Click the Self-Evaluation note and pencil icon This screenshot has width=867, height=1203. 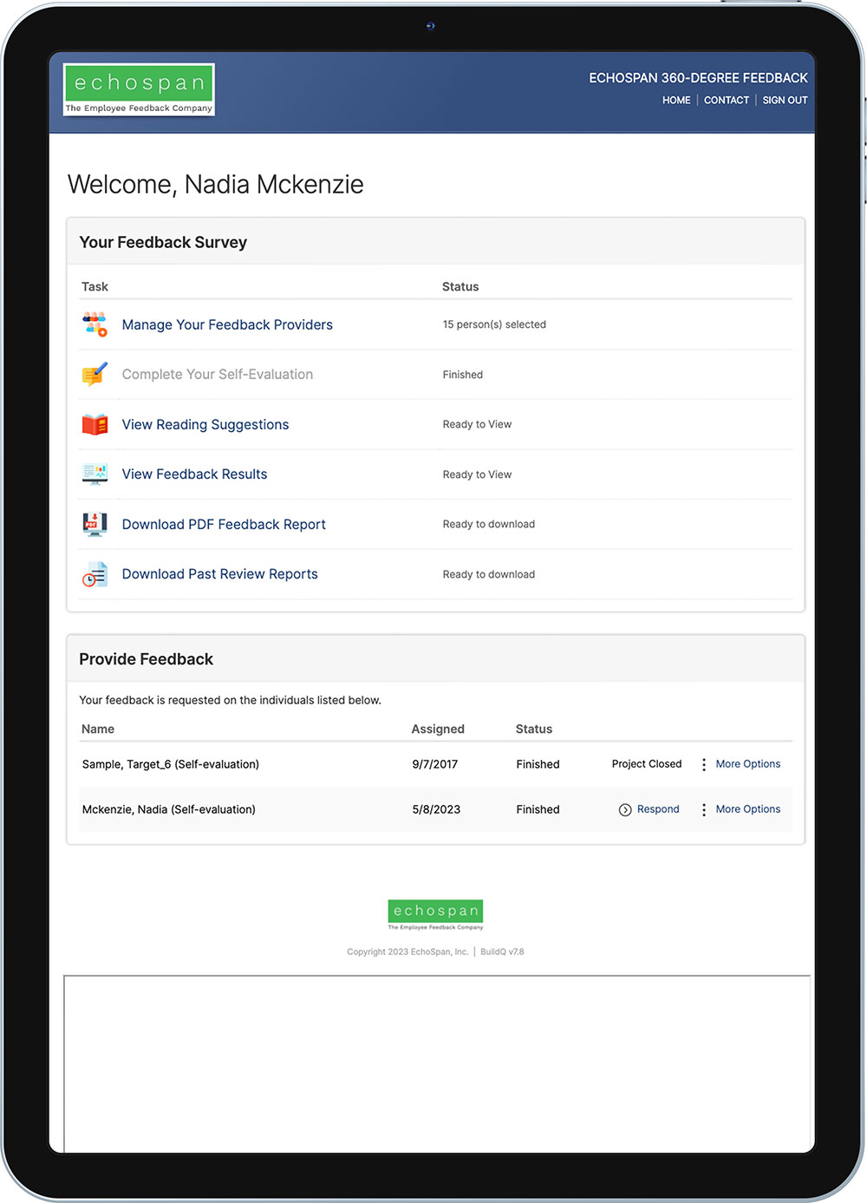(x=95, y=374)
